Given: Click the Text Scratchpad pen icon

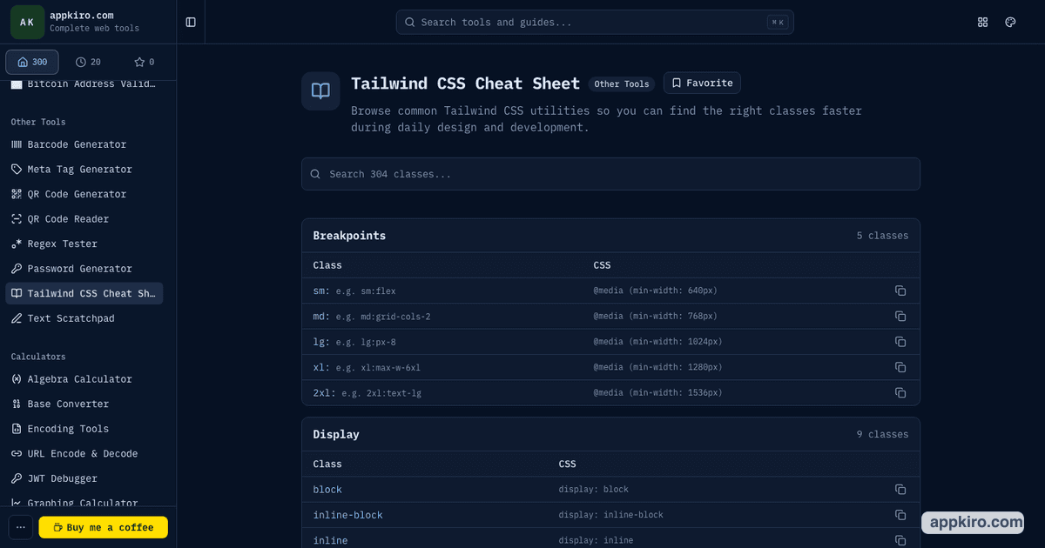Looking at the screenshot, I should pyautogui.click(x=17, y=318).
